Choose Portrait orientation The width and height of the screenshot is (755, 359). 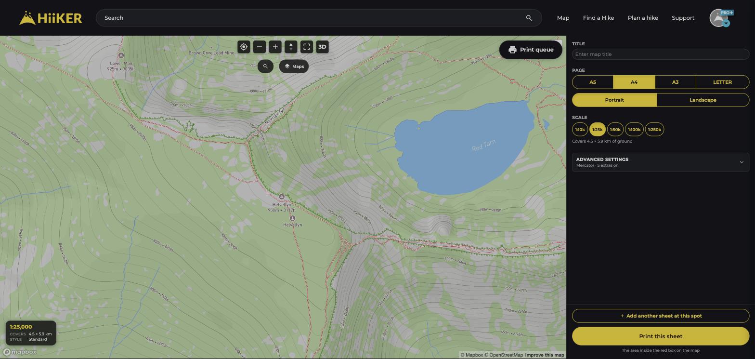[x=614, y=100]
